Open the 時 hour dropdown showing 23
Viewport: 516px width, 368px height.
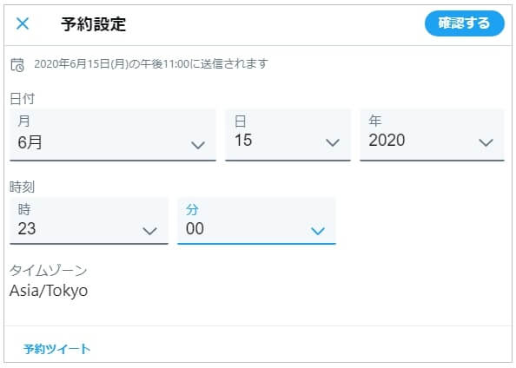coord(89,221)
